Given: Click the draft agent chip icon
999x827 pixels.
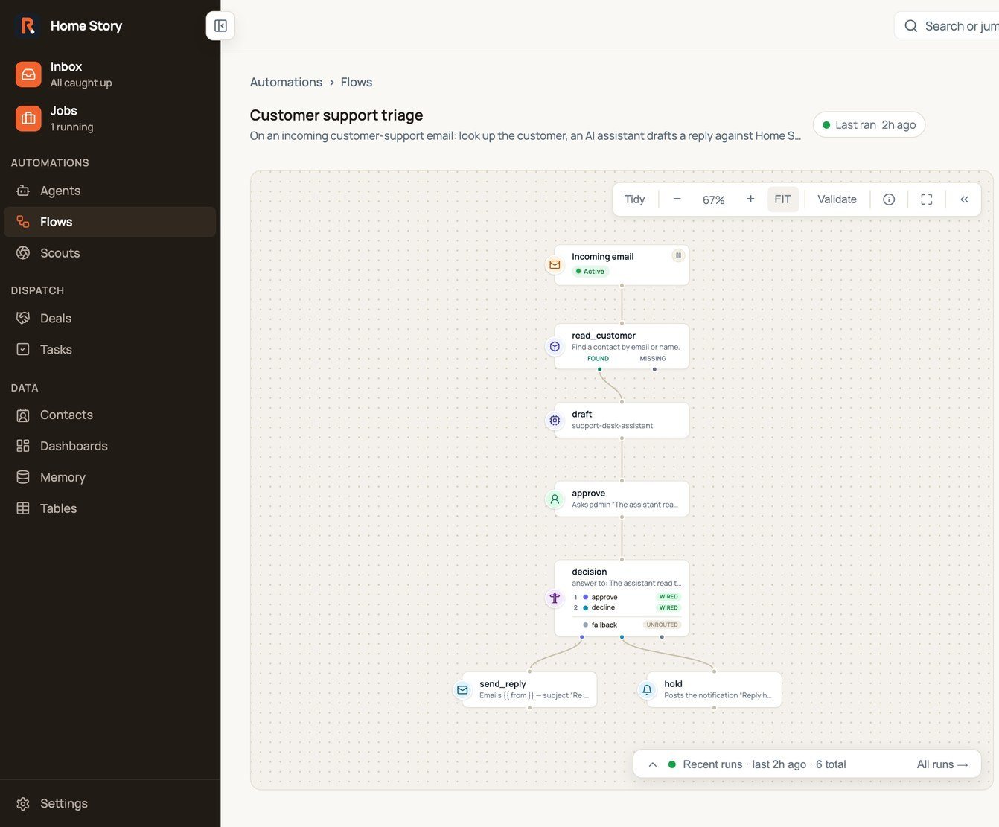Looking at the screenshot, I should click(x=555, y=421).
